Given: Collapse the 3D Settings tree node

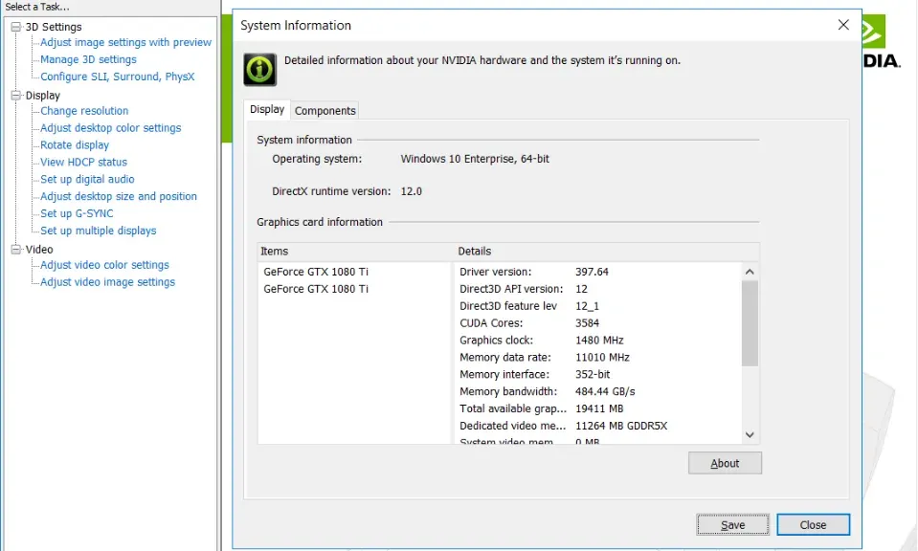Looking at the screenshot, I should 16,27.
